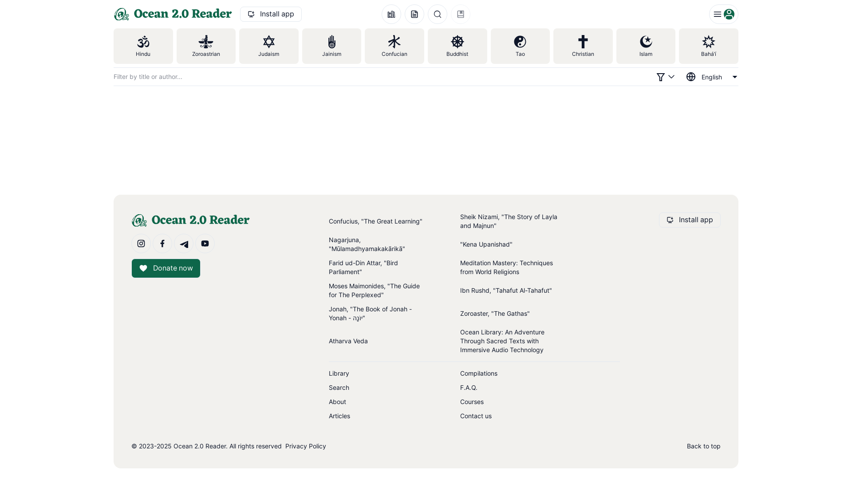
Task: Go to Search from footer menu
Action: pyautogui.click(x=339, y=388)
